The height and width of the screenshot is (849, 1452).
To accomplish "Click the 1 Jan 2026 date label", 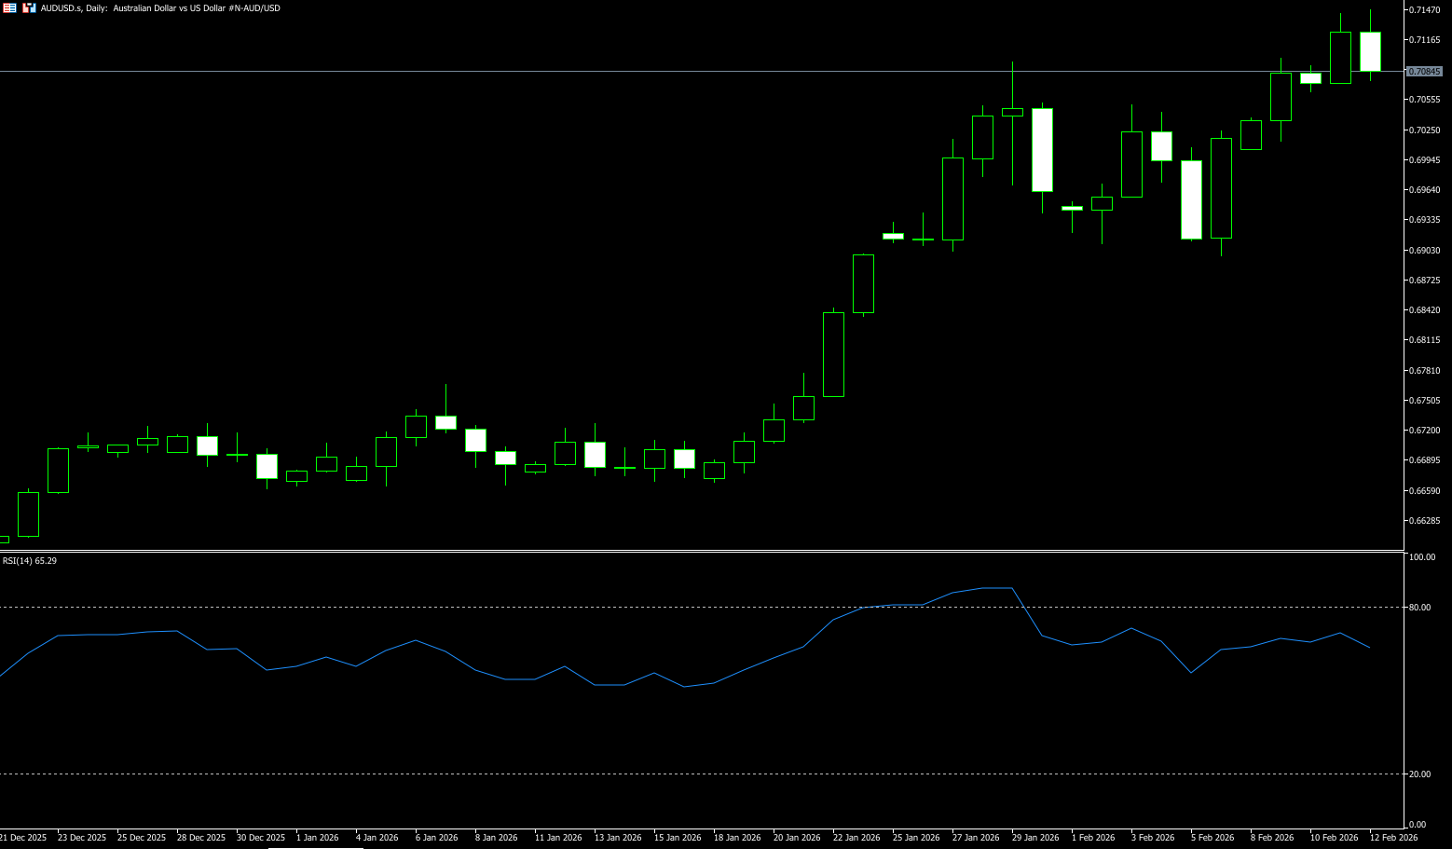I will coord(317,838).
